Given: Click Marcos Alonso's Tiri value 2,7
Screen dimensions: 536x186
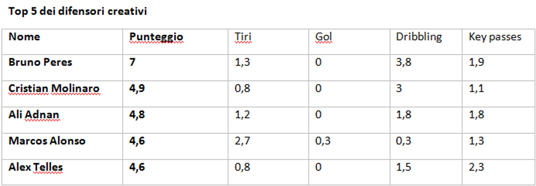Looking at the screenshot, I should (x=242, y=141).
